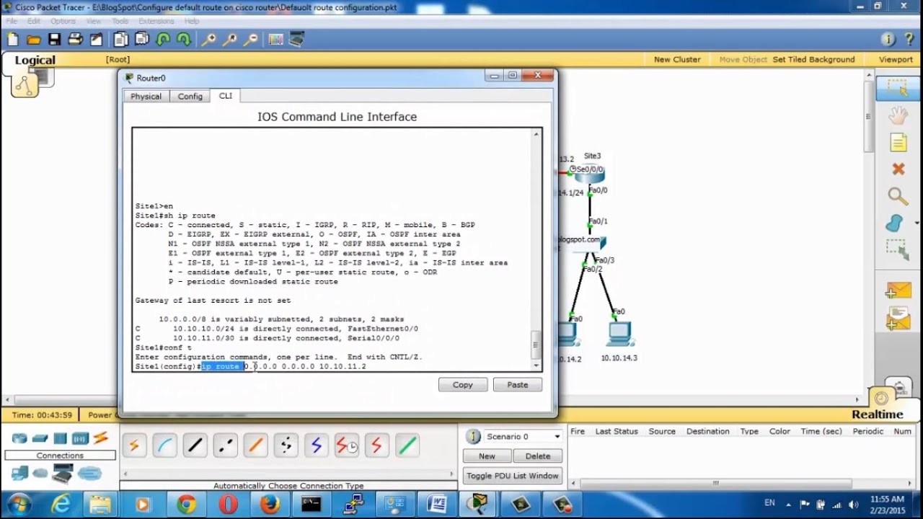Click the Viewport button

click(896, 60)
